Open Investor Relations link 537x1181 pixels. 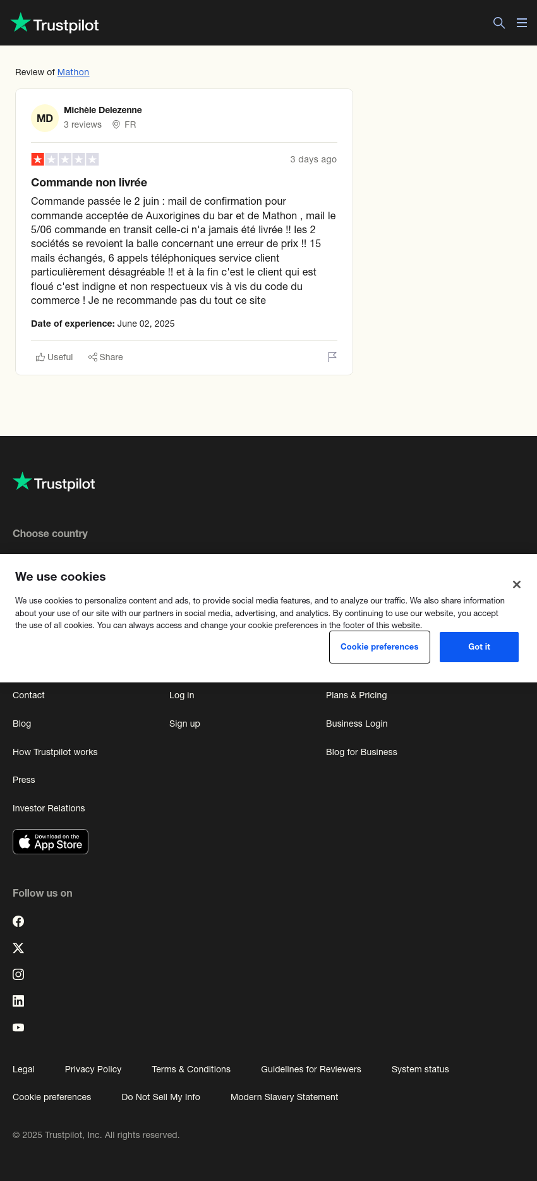pos(49,808)
